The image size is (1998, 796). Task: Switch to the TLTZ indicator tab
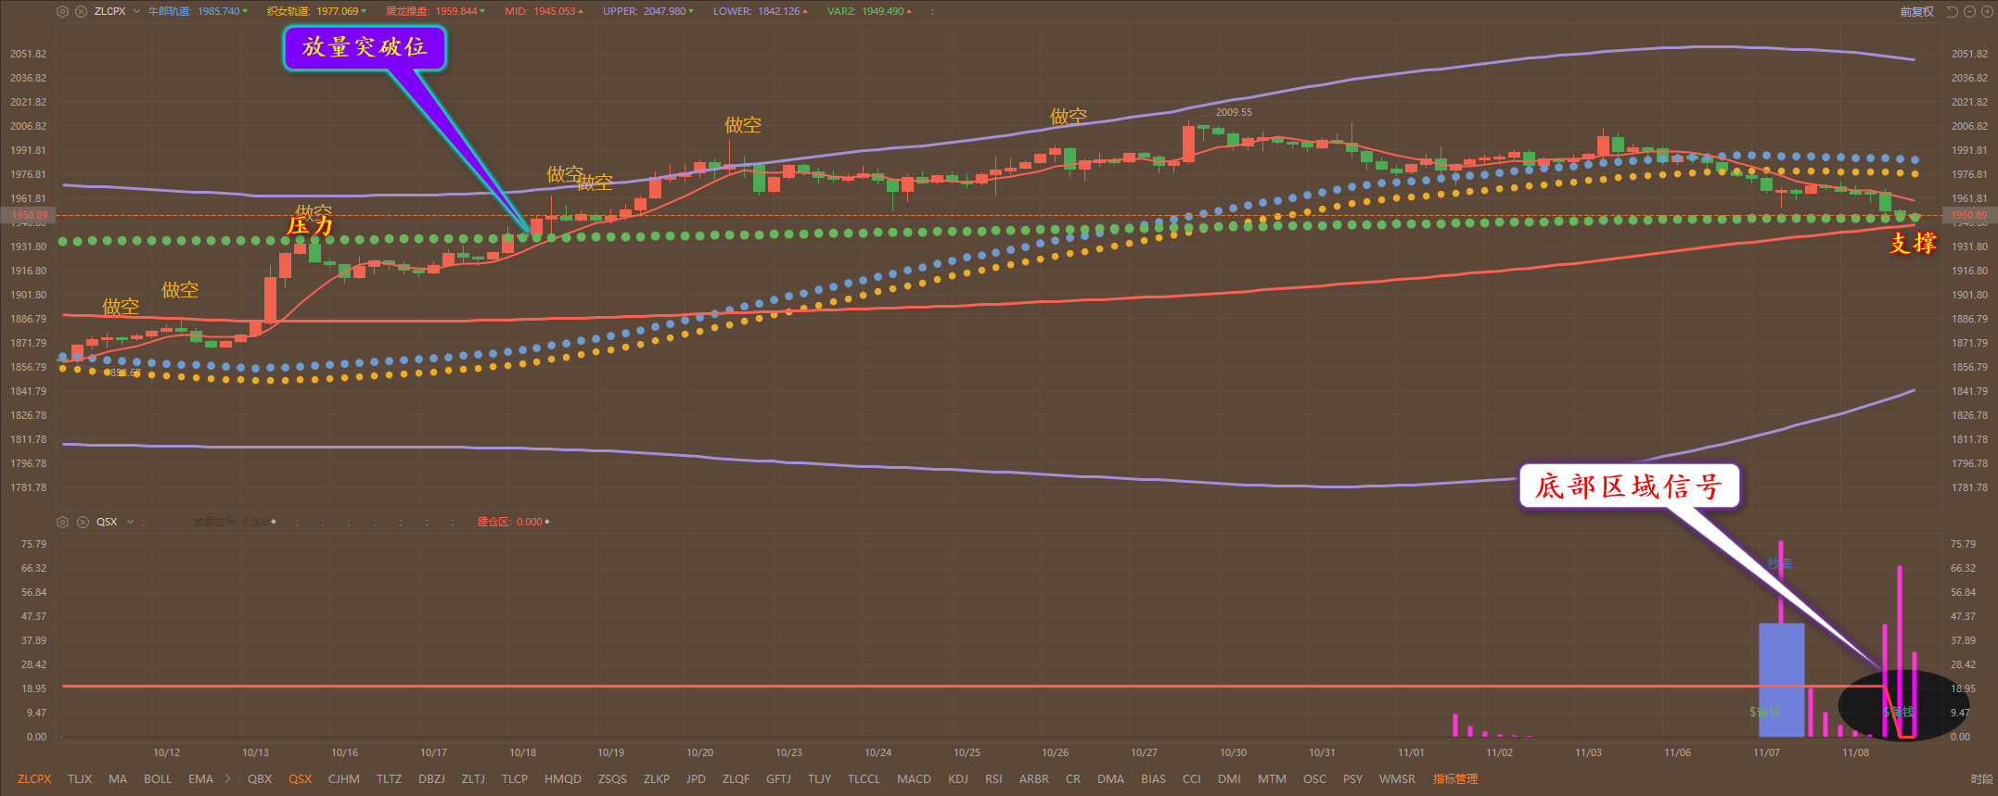(390, 779)
